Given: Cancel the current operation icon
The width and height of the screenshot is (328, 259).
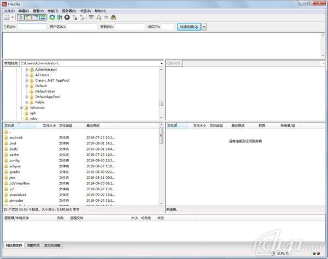Looking at the screenshot, I should pos(67,17).
